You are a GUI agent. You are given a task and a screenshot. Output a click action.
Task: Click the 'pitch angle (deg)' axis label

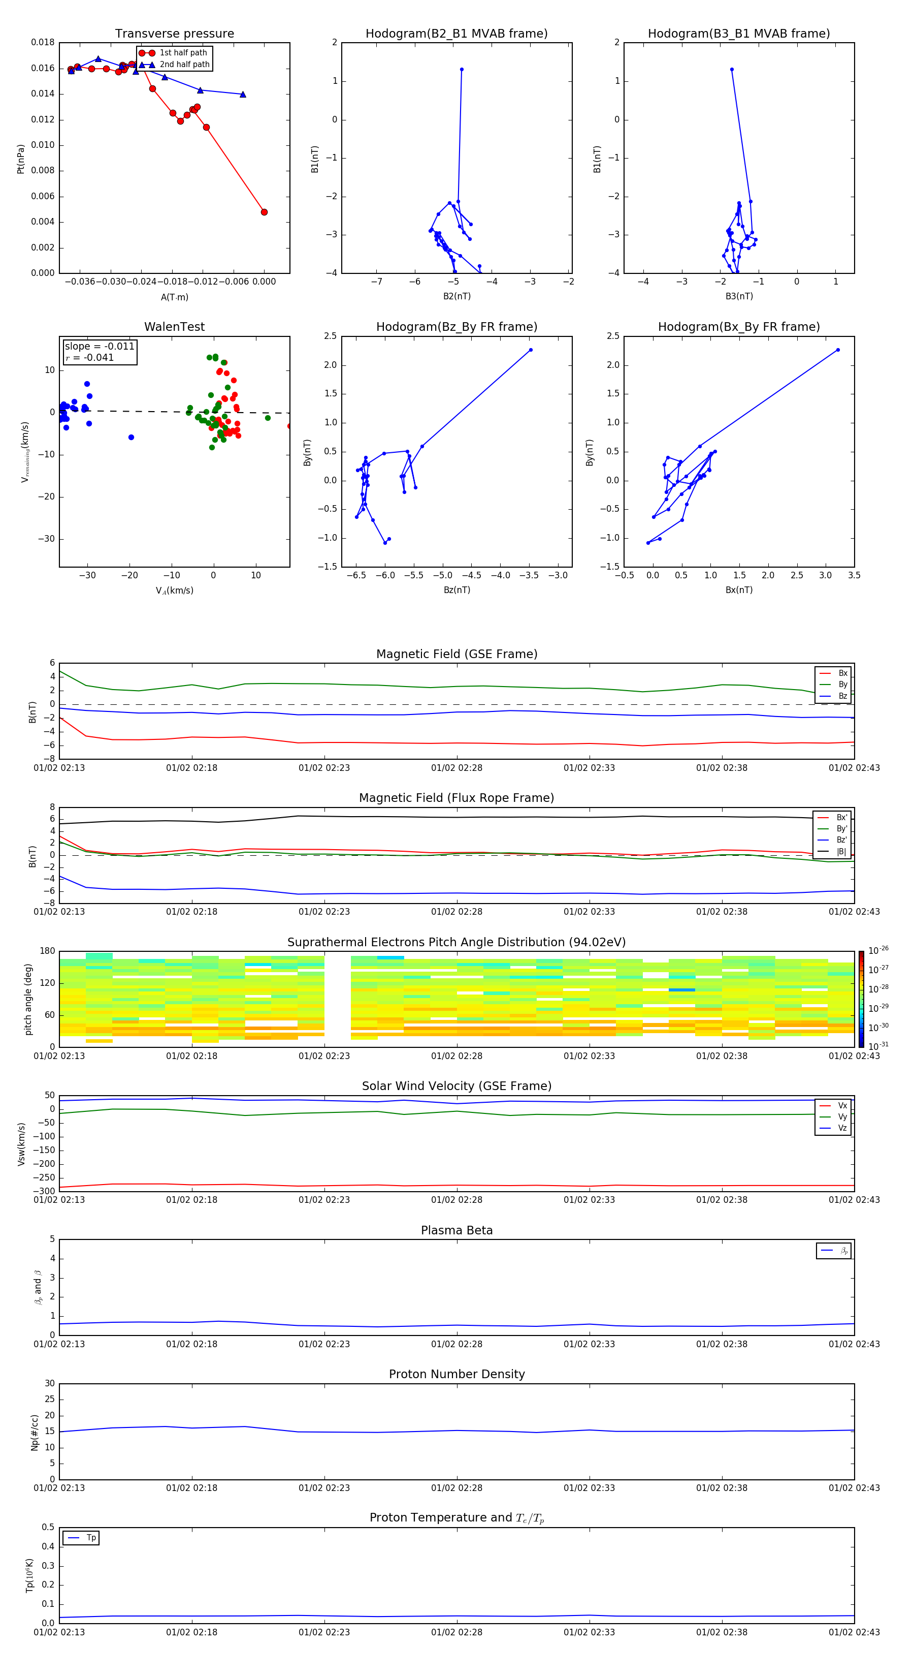point(28,999)
